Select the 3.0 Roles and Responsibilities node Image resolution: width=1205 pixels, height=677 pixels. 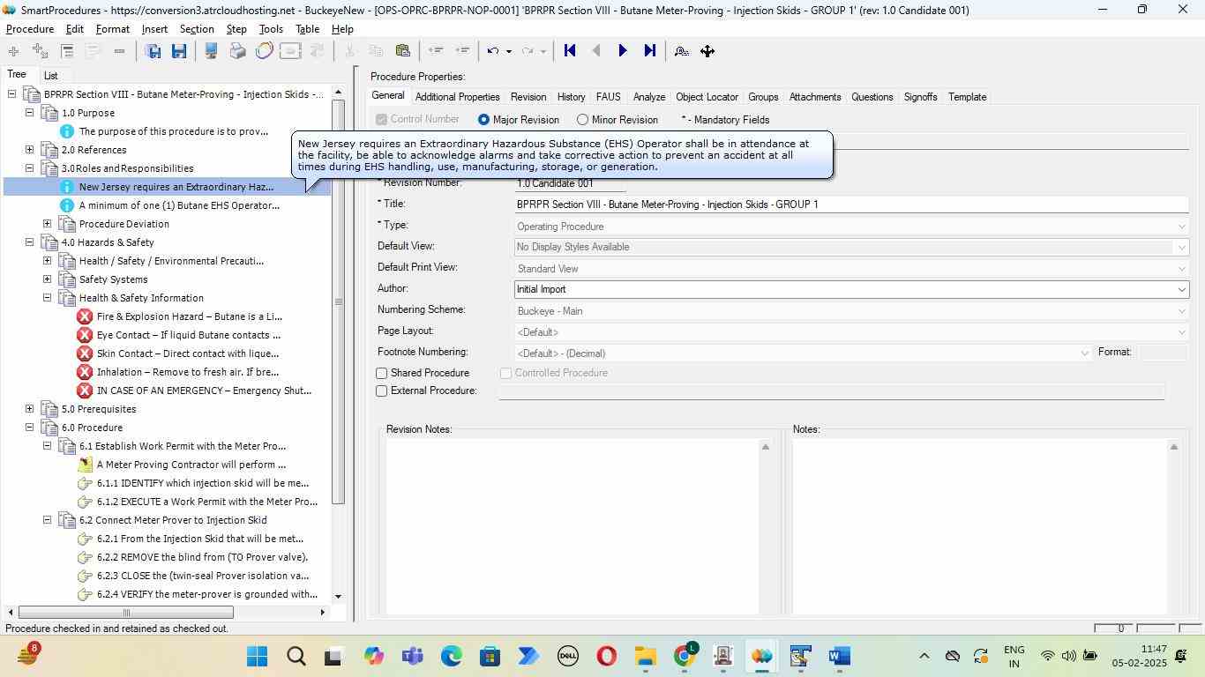point(128,168)
